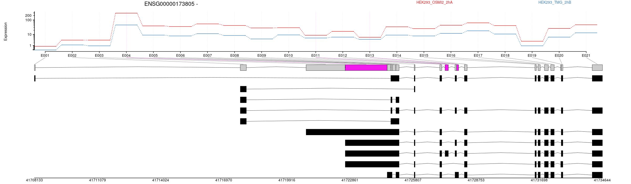Click y-axis tick value 1
This screenshot has height=184, width=631.
click(x=30, y=46)
